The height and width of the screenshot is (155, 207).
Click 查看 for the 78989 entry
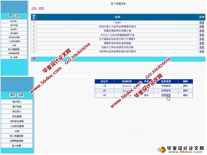click(x=201, y=23)
